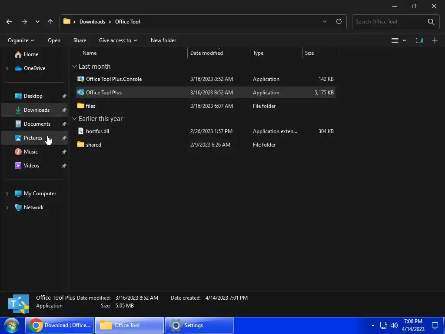This screenshot has height=334, width=445.
Task: Sort by Date modified column
Action: [206, 53]
